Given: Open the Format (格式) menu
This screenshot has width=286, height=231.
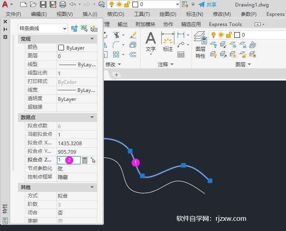Looking at the screenshot, I should point(115,14).
